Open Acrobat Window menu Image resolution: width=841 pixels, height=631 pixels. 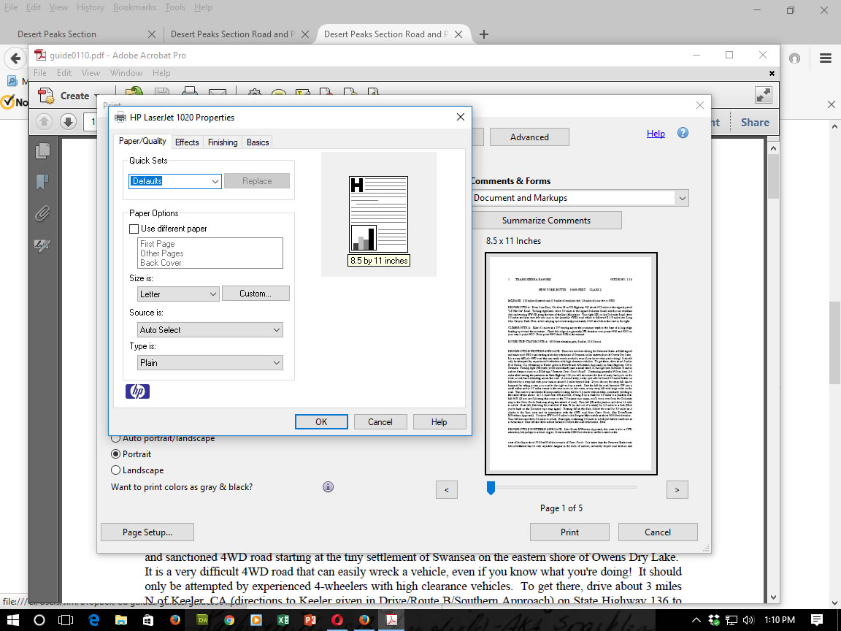point(126,73)
